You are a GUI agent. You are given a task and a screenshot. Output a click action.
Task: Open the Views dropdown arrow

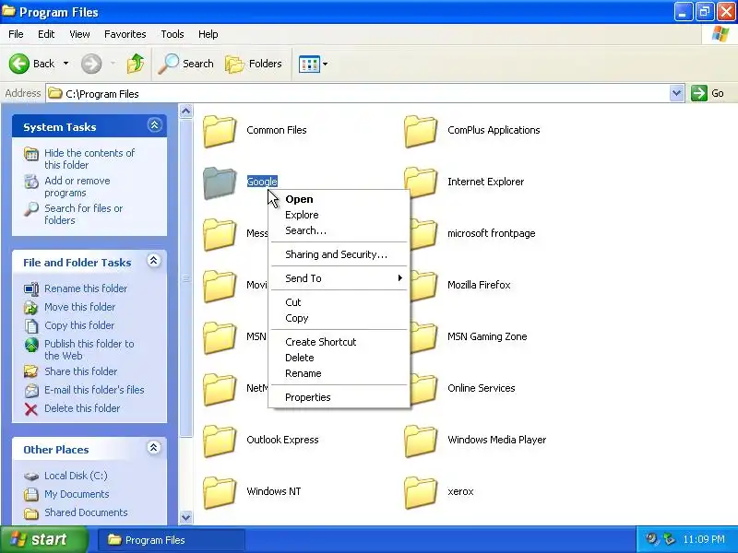click(326, 64)
